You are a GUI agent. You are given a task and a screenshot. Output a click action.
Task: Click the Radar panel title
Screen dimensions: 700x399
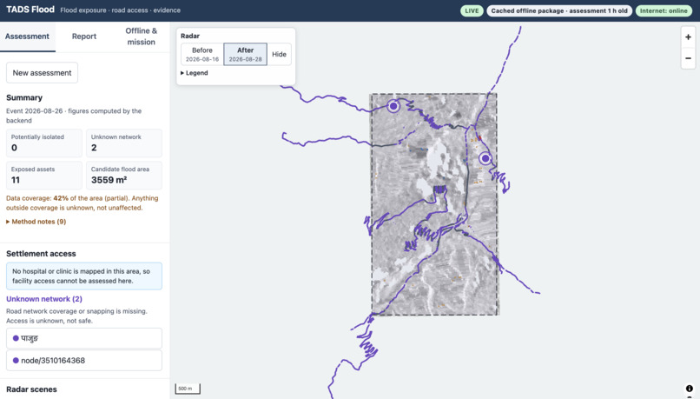tap(190, 36)
